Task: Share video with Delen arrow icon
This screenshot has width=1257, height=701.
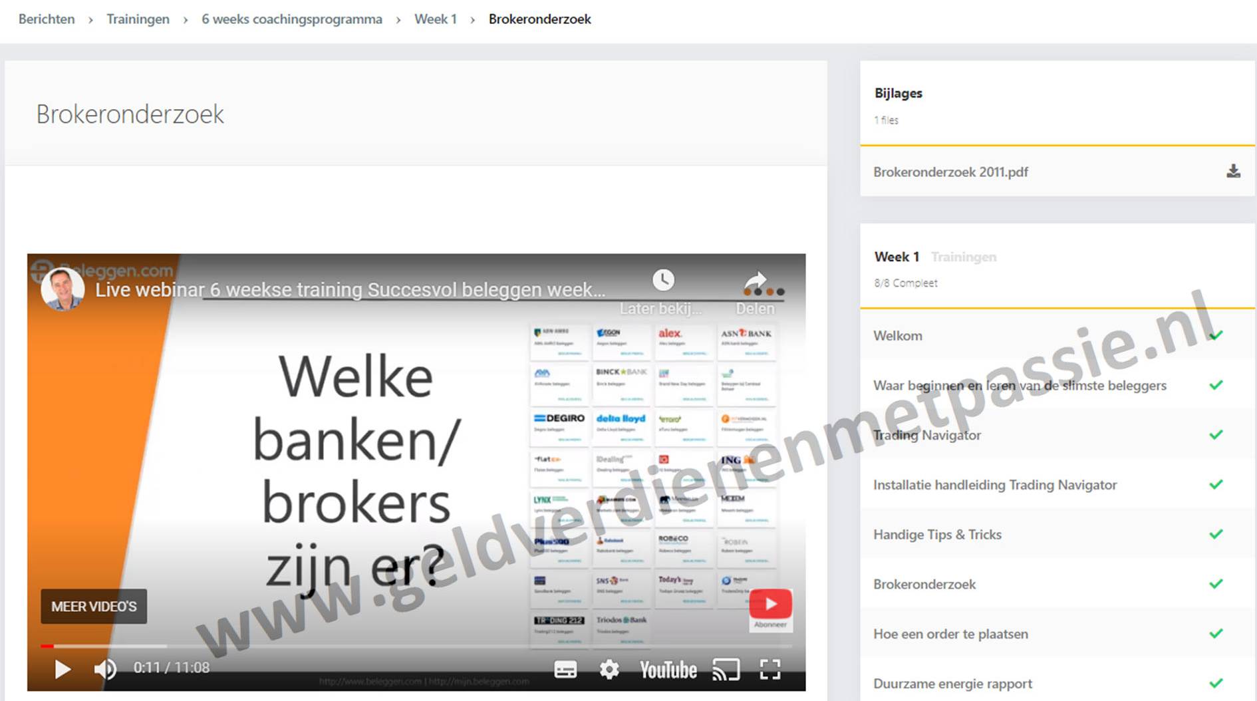Action: 755,281
